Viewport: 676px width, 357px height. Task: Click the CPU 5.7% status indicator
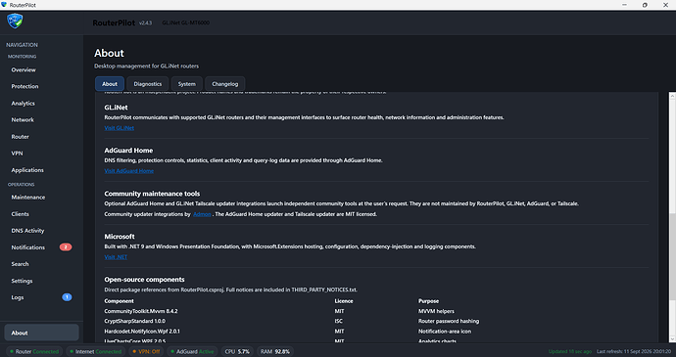237,351
